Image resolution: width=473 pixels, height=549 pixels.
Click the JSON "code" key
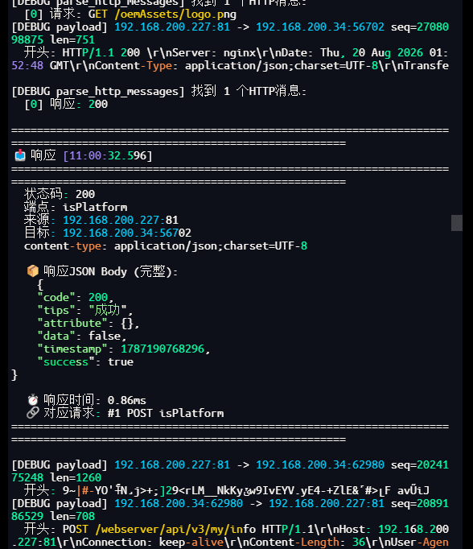[x=56, y=297]
